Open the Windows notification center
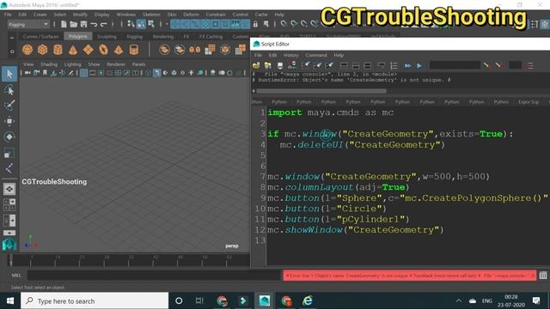This screenshot has width=550, height=309. 536,300
